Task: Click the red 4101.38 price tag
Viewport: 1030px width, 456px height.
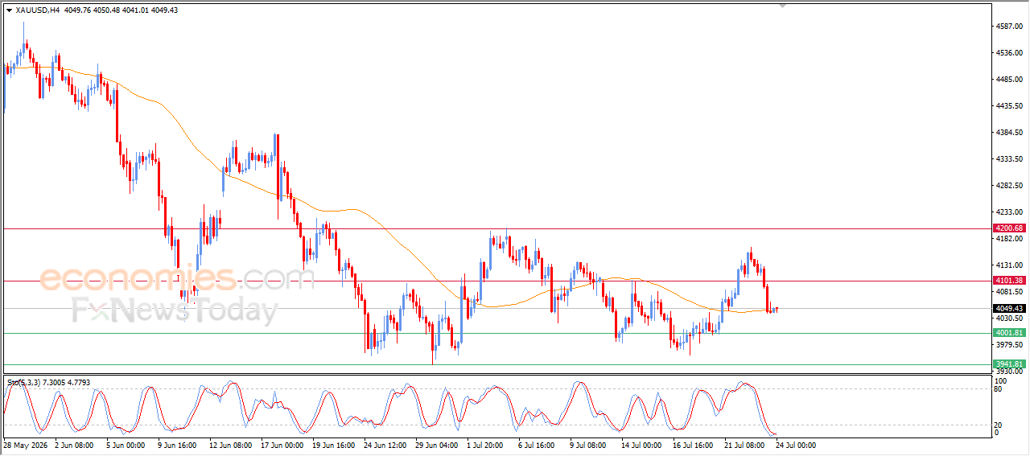Action: click(x=1009, y=281)
